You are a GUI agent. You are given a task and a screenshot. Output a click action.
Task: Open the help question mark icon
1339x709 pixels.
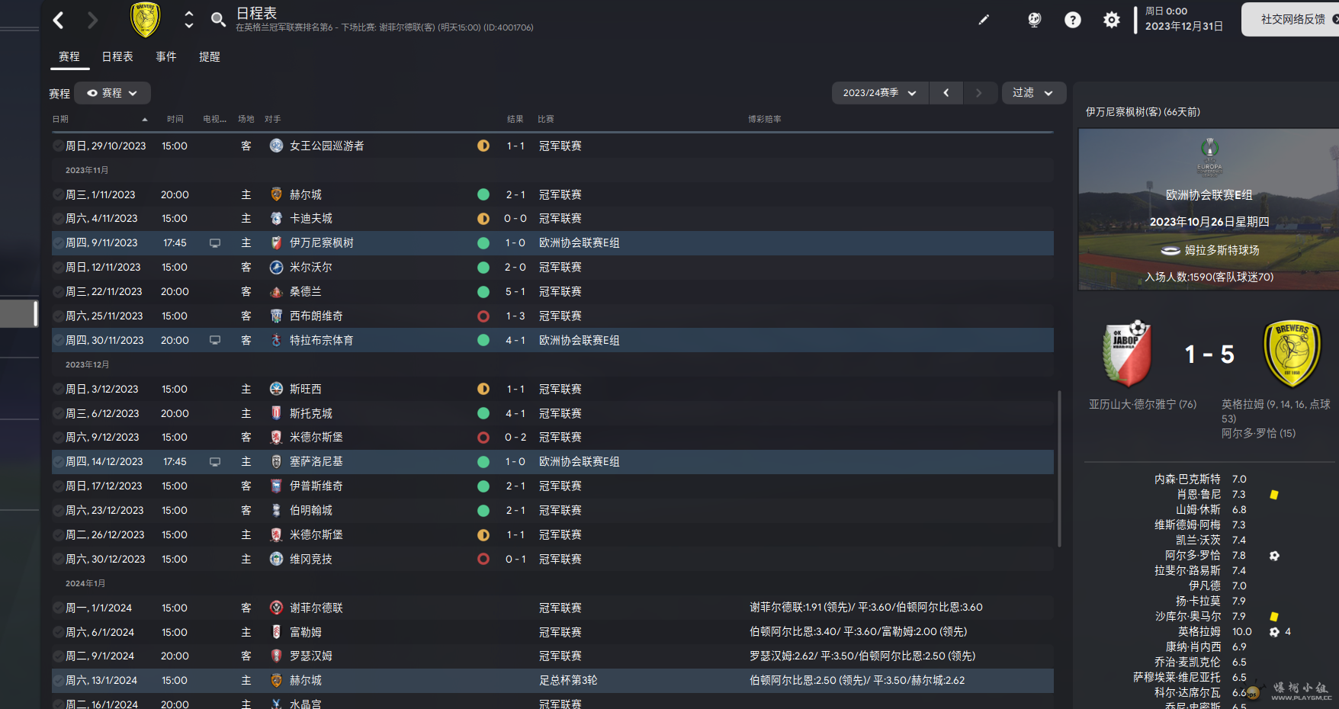click(x=1072, y=20)
